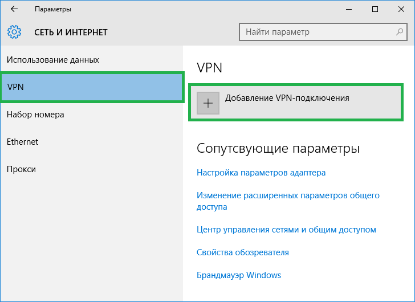This screenshot has height=302, width=415.
Task: Go to Набор номера settings
Action: pos(35,115)
